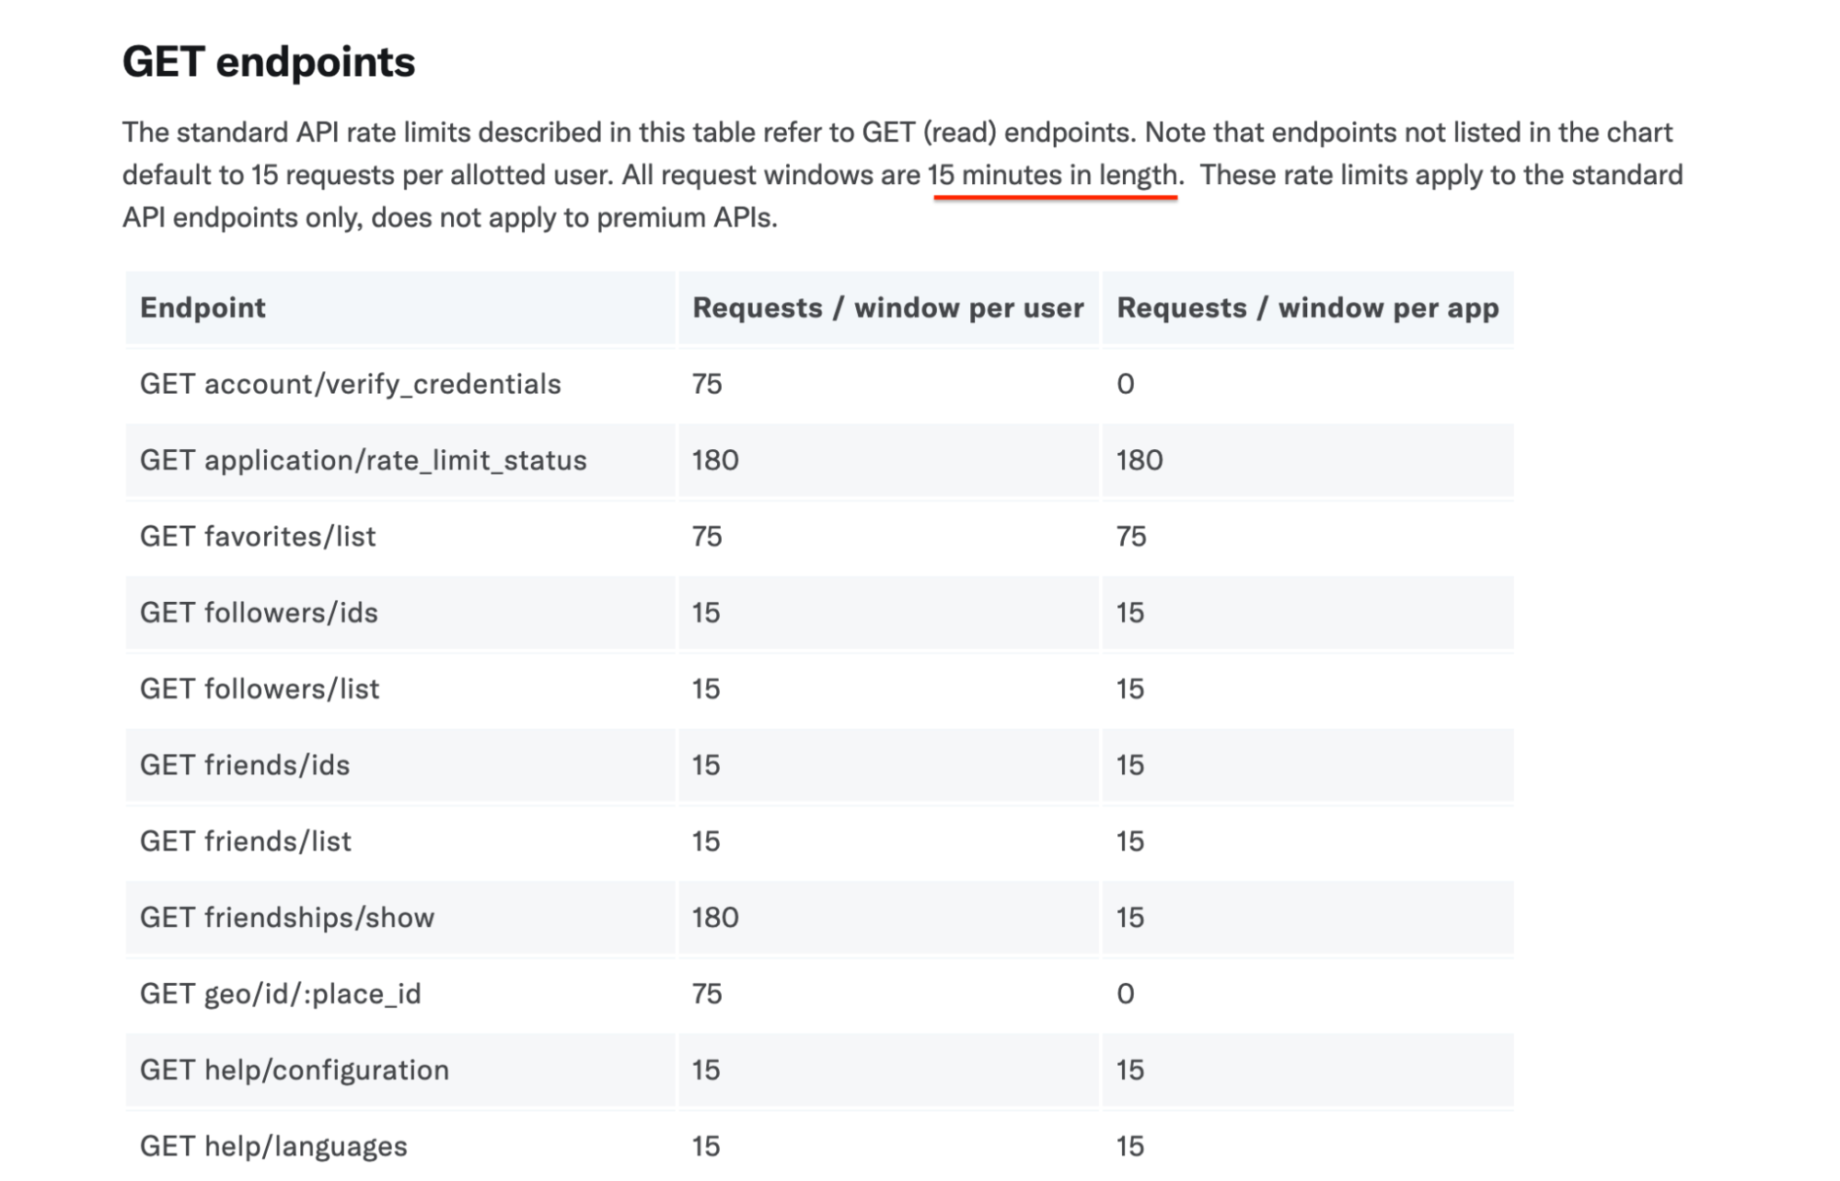Click GET friendships/show endpoint cell
This screenshot has height=1181, width=1840.
[286, 918]
